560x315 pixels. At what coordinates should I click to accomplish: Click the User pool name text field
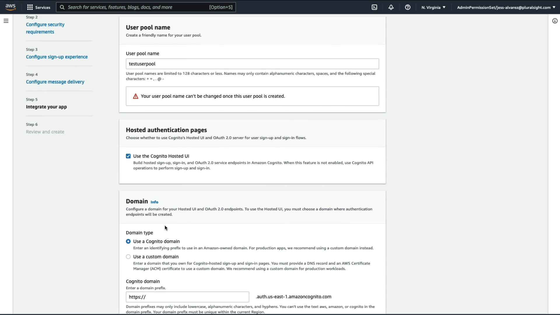[252, 64]
